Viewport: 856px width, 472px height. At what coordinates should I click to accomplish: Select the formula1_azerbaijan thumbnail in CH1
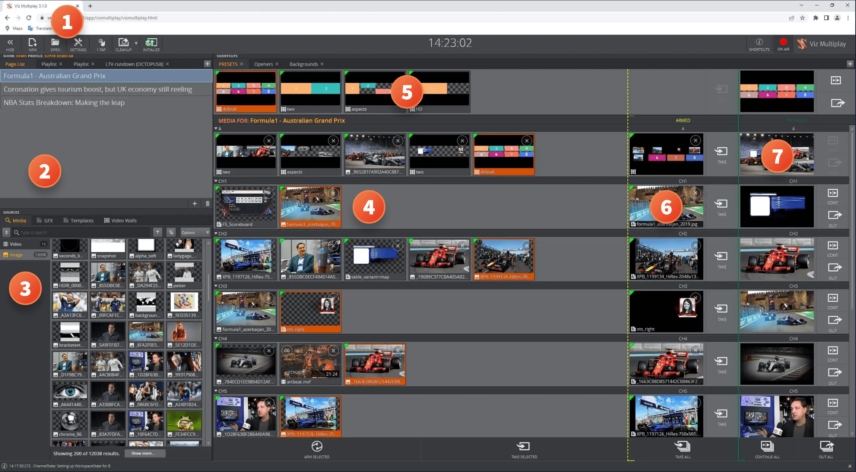pos(310,205)
